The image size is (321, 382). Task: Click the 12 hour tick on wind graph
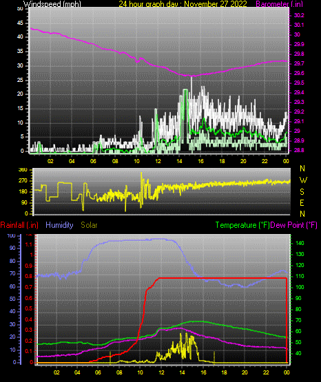pyautogui.click(x=158, y=161)
